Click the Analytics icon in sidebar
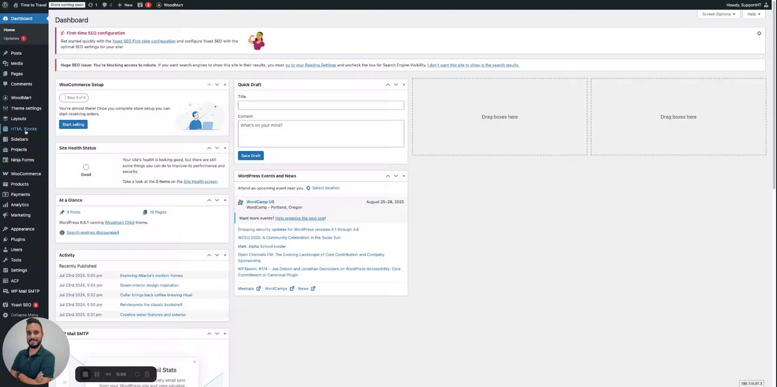The height and width of the screenshot is (387, 777). (x=5, y=204)
